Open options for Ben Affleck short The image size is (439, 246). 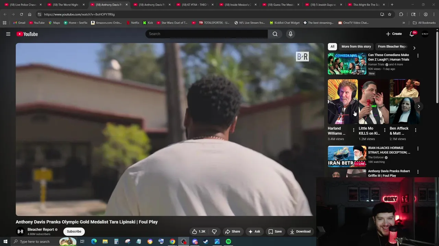point(415,130)
